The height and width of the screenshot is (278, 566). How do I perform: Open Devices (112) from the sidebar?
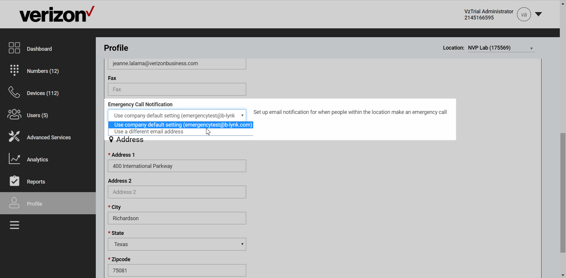tap(14, 92)
